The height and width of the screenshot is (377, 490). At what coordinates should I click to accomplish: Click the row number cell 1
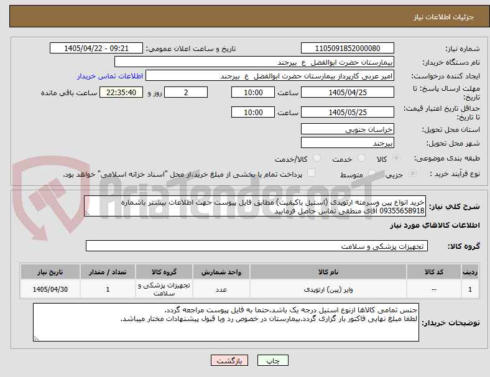click(470, 289)
